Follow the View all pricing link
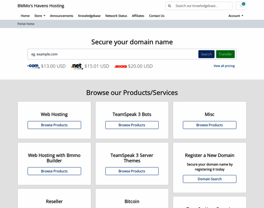The height and width of the screenshot is (208, 264). point(224,66)
